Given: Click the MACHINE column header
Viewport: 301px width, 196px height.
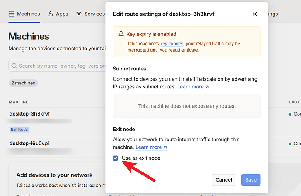Looking at the screenshot, I should tap(18, 102).
